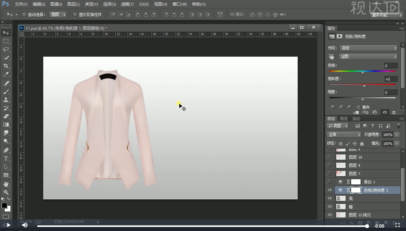Open the blend mode 正常 dropdown
The width and height of the screenshot is (406, 231).
coord(344,135)
